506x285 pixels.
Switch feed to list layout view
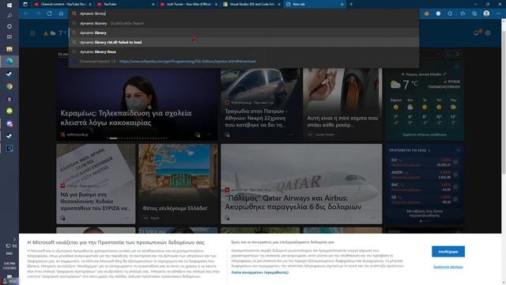point(458,54)
